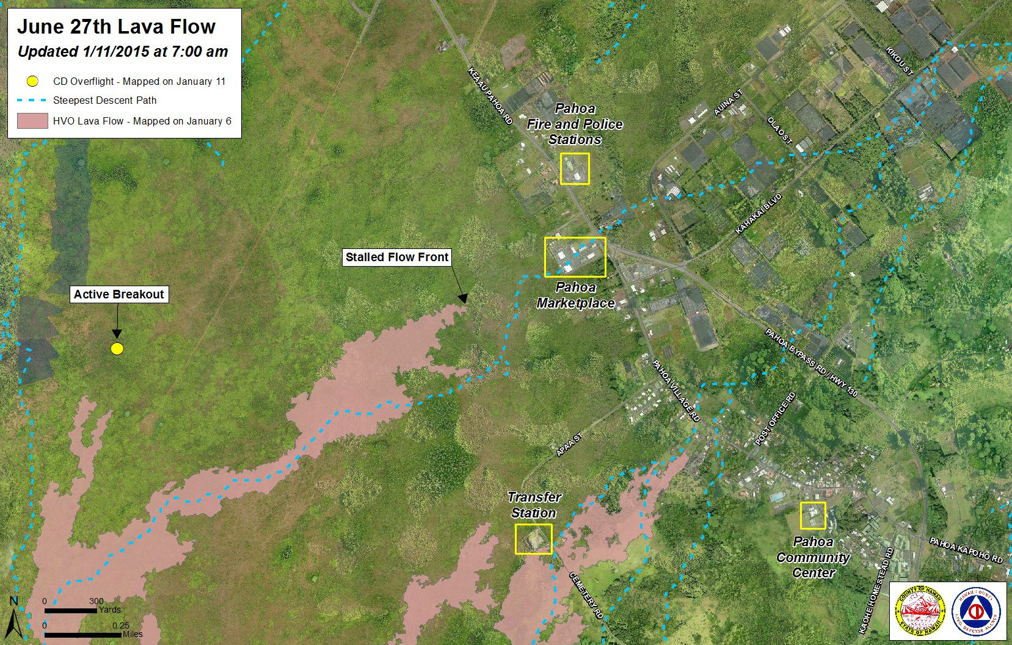Click the KAOHE HOMESTEAD RD street label
1012x645 pixels.
pyautogui.click(x=876, y=590)
